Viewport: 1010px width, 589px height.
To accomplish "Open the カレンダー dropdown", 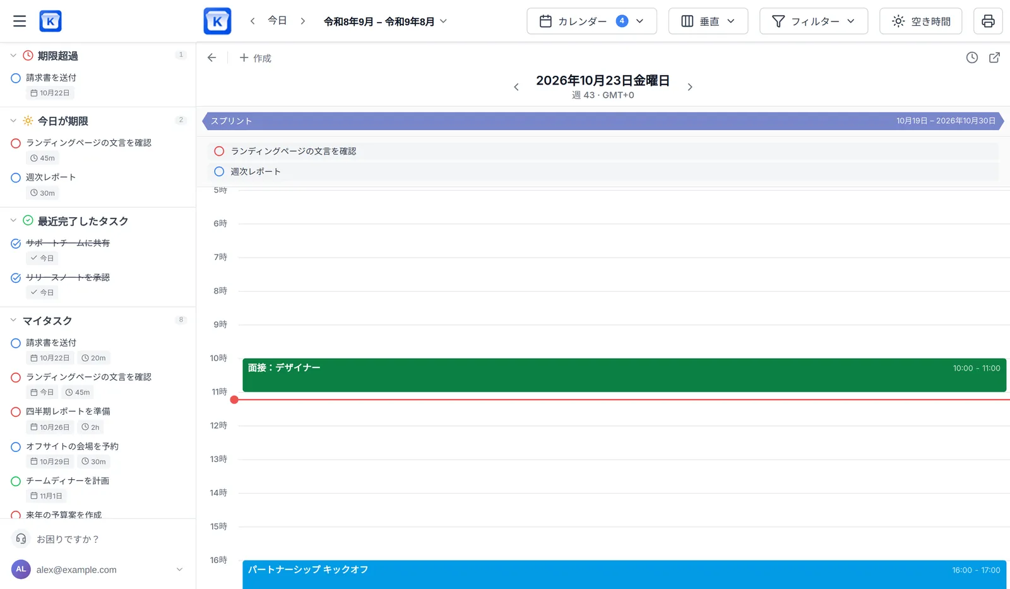I will (x=591, y=21).
